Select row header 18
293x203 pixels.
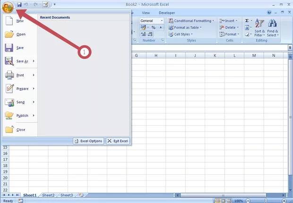pos(5,166)
